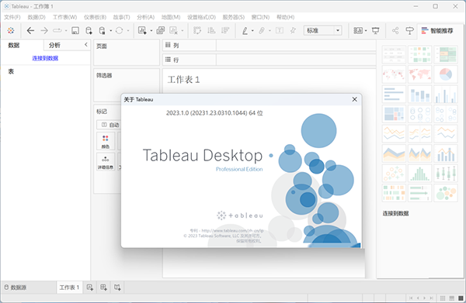Click the share workbook icon
This screenshot has height=303, width=466.
(x=395, y=30)
